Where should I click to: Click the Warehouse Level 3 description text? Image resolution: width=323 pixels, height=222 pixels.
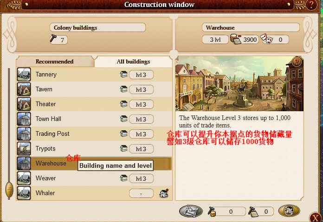(x=235, y=121)
